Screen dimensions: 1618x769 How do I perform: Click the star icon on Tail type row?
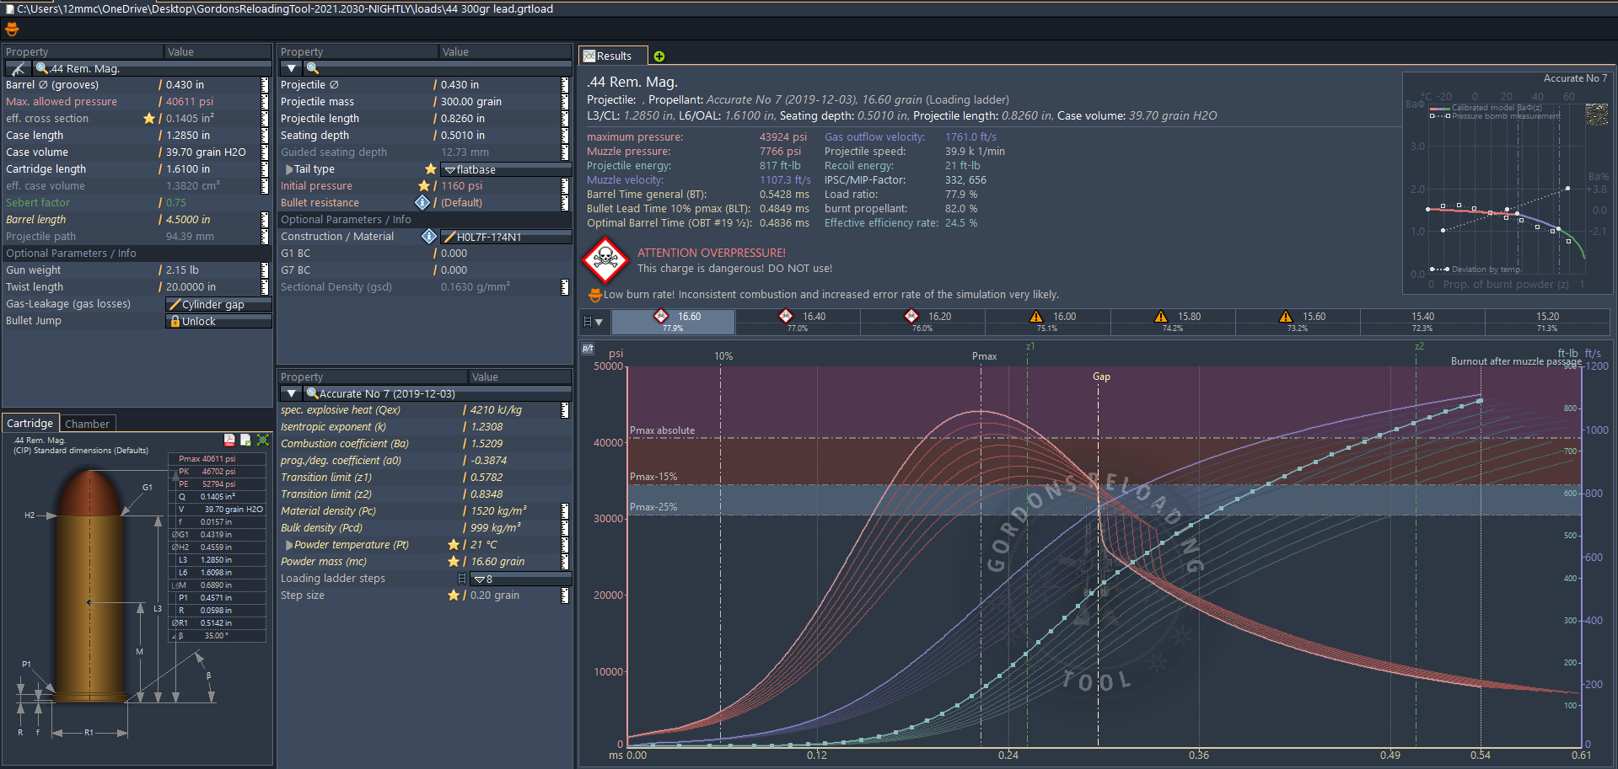point(431,169)
